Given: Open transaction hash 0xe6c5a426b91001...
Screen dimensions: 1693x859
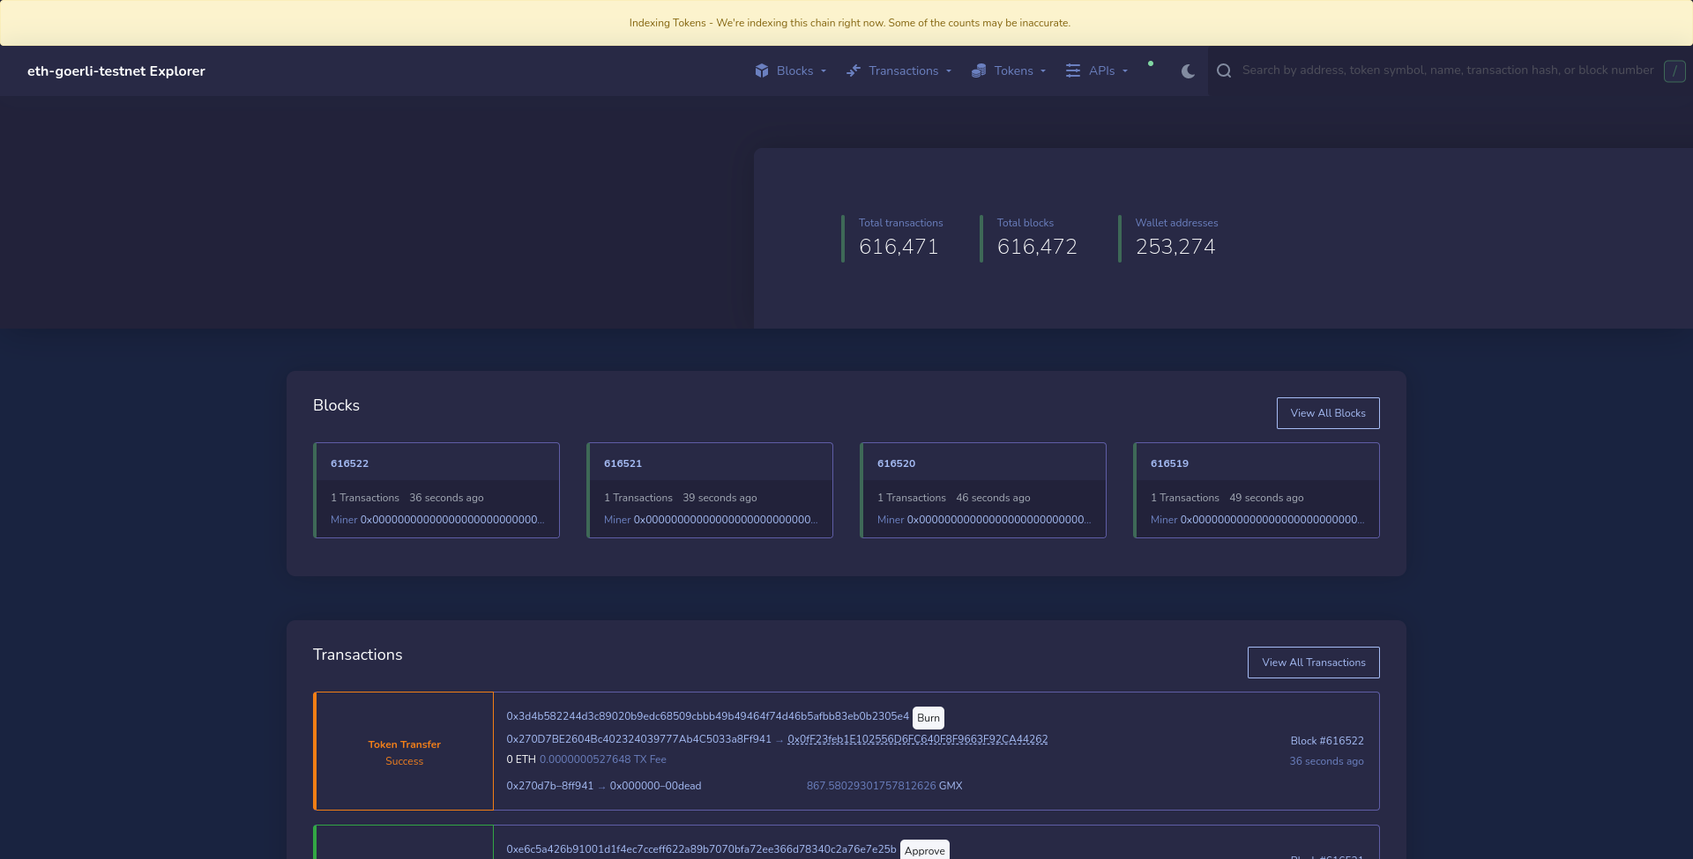Looking at the screenshot, I should [x=701, y=849].
